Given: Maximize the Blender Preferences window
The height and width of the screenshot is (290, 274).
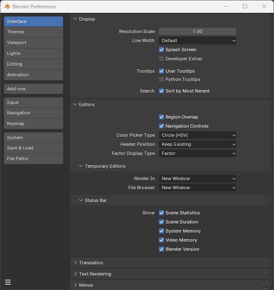Looking at the screenshot, I should coord(245,6).
